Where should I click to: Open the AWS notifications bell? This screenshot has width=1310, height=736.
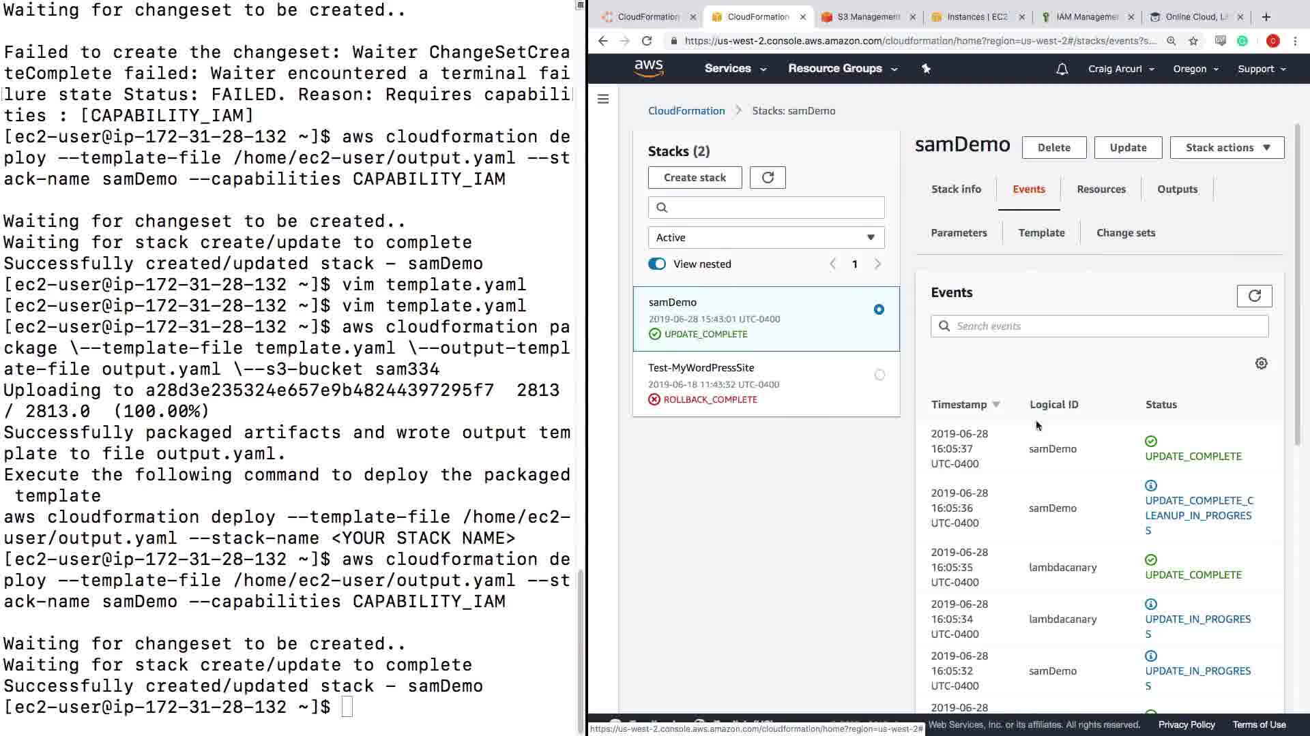point(1062,69)
